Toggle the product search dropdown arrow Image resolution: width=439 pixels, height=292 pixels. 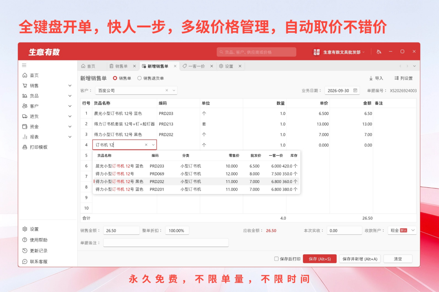click(153, 145)
